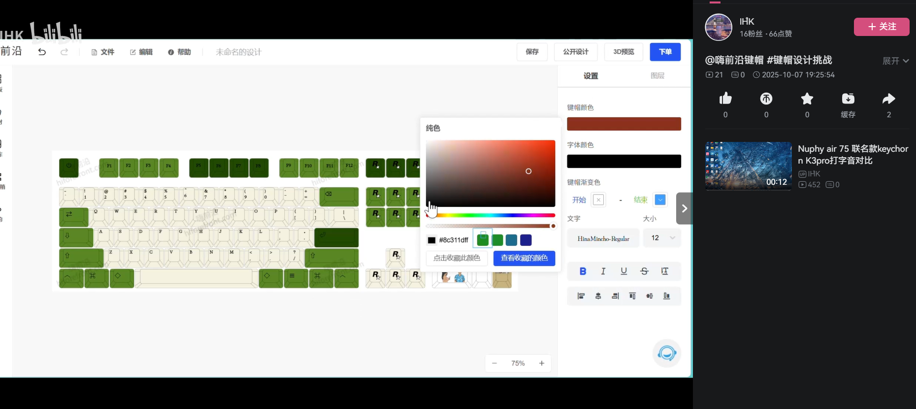The height and width of the screenshot is (409, 916).
Task: Click the opacity slider bar
Action: [491, 226]
